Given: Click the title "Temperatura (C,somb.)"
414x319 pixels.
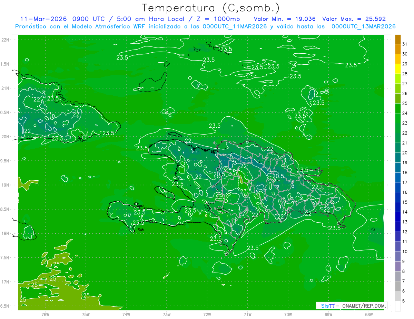Looking at the screenshot, I should click(x=210, y=8).
